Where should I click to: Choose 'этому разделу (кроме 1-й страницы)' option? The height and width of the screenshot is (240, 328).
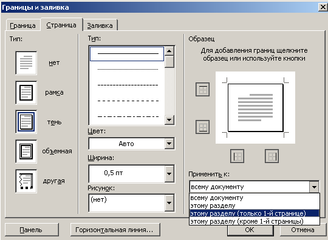254,221
